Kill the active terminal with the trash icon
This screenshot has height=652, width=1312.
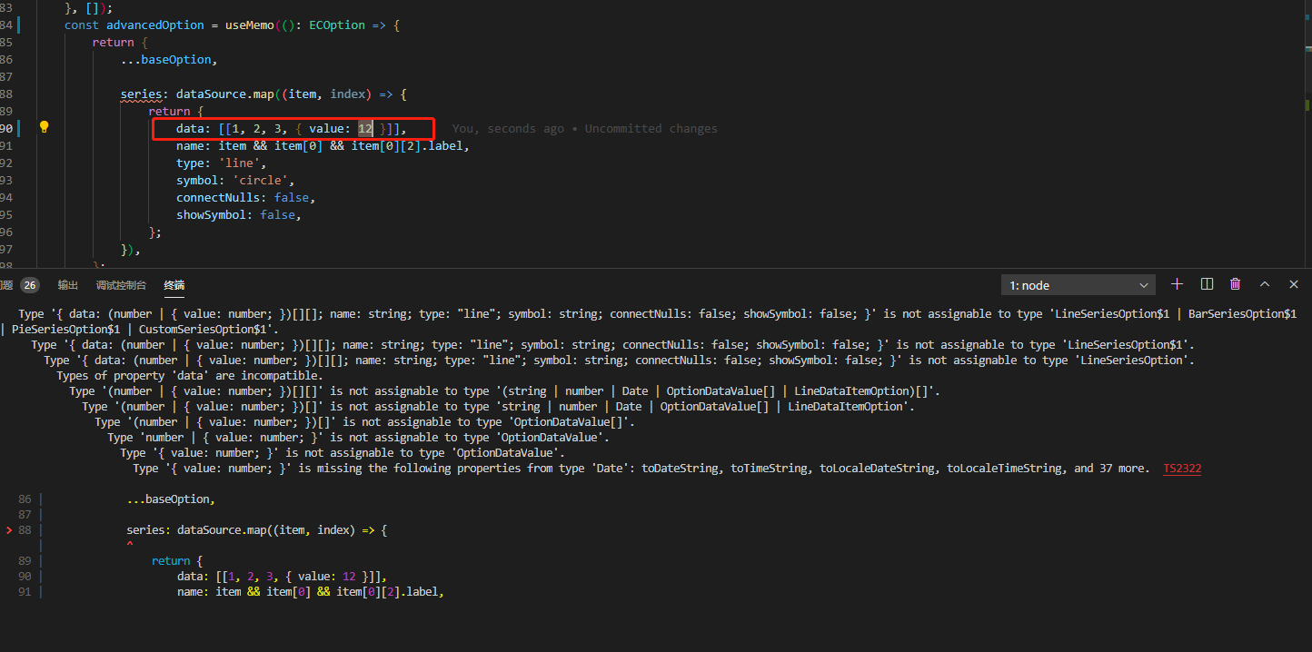click(1235, 284)
